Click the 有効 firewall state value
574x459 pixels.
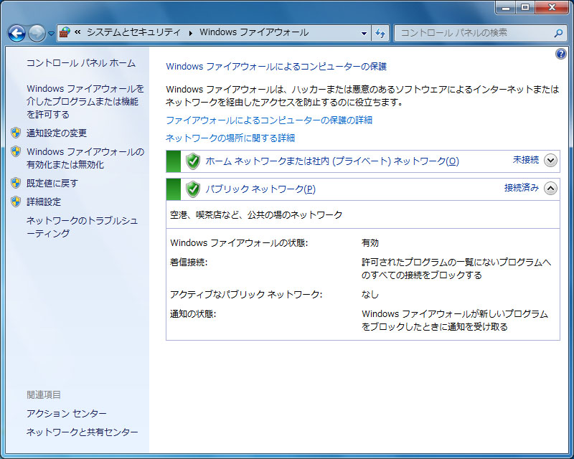[370, 242]
